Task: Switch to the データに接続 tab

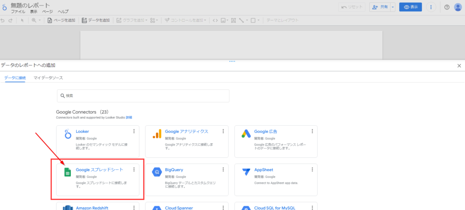Action: [x=15, y=78]
